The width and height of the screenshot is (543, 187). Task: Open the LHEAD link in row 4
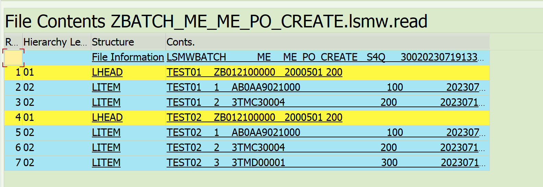point(107,117)
